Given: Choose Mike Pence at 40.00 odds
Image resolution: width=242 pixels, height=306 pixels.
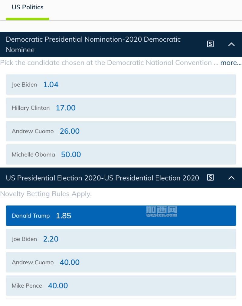Looking at the screenshot, I should coord(121,285).
